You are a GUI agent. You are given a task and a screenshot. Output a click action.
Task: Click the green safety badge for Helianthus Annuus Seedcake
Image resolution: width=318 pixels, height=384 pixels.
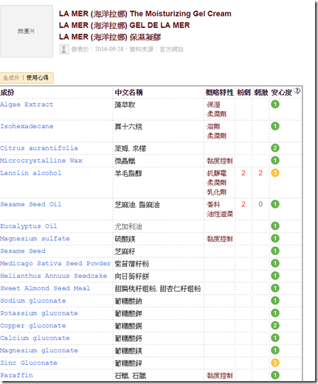[275, 276]
